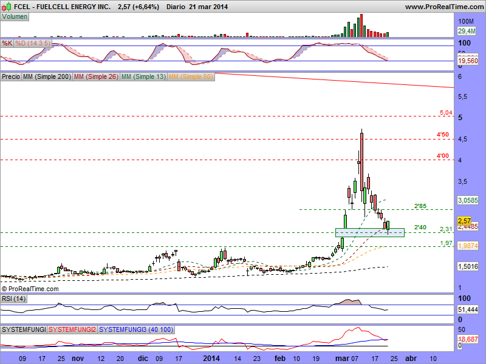
Task: Click the FCEL - FUELCELL ENERGY INC. title
Action: point(63,7)
